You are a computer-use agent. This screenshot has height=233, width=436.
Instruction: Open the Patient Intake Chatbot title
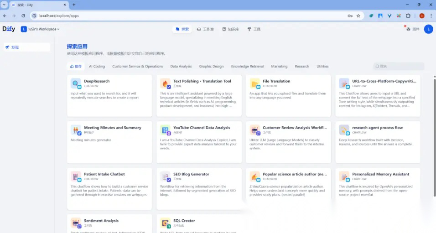click(x=104, y=174)
